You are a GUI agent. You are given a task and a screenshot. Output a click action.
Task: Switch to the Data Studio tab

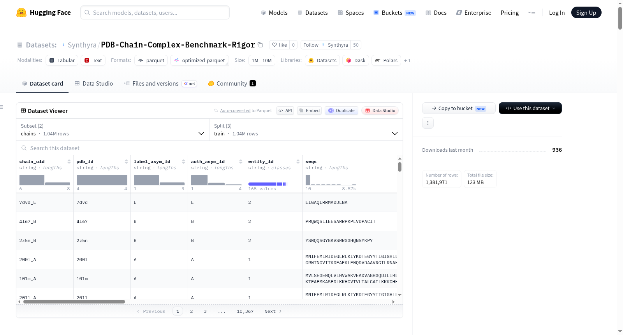pos(93,84)
